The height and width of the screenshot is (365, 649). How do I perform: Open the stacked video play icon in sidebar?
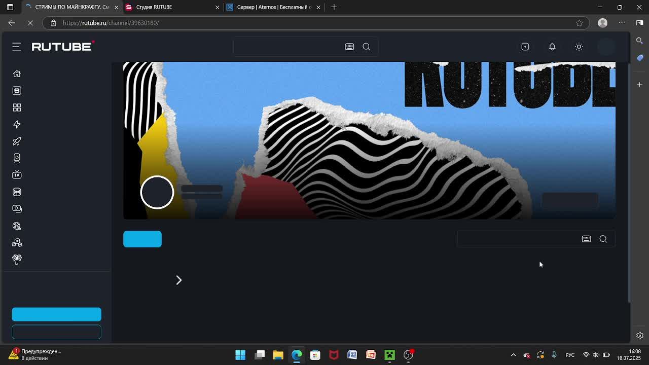coord(17,208)
